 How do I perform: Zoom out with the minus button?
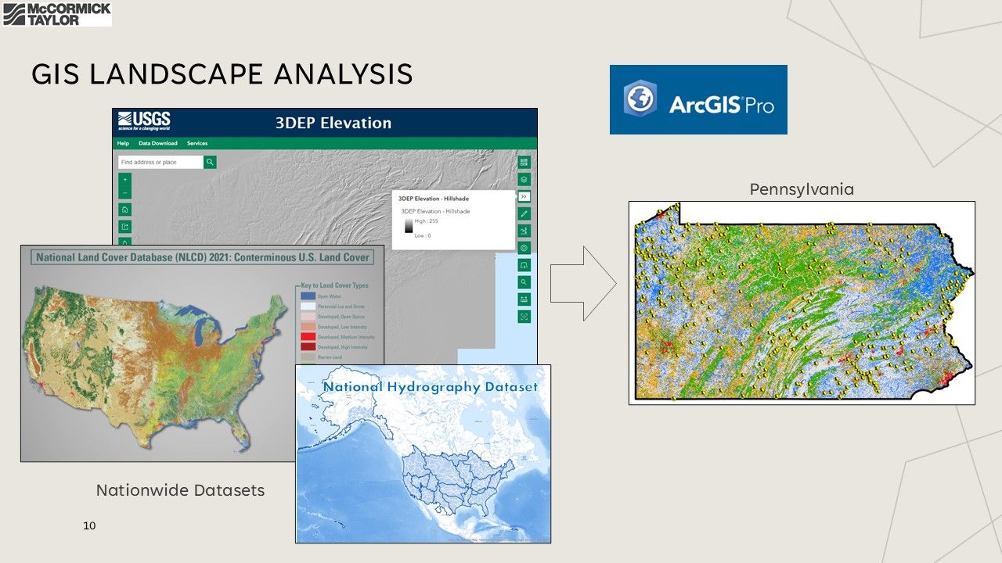[125, 192]
